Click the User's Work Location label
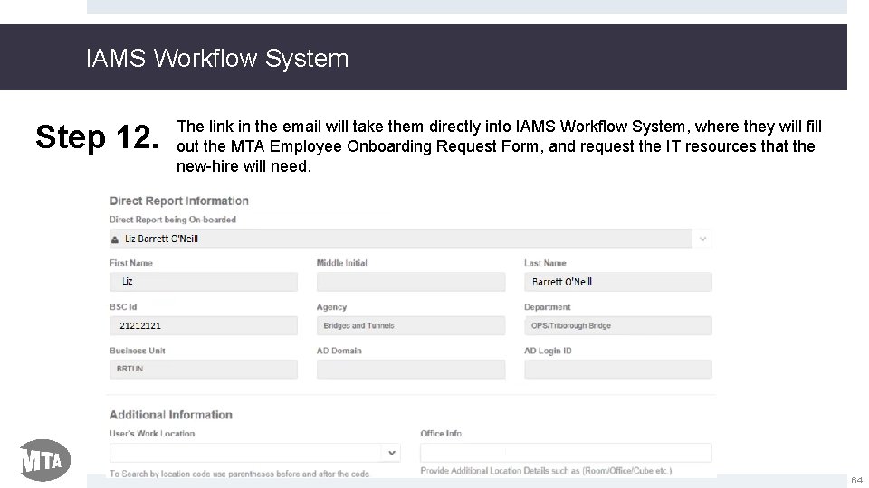Screen dimensions: 869x488 click(152, 433)
